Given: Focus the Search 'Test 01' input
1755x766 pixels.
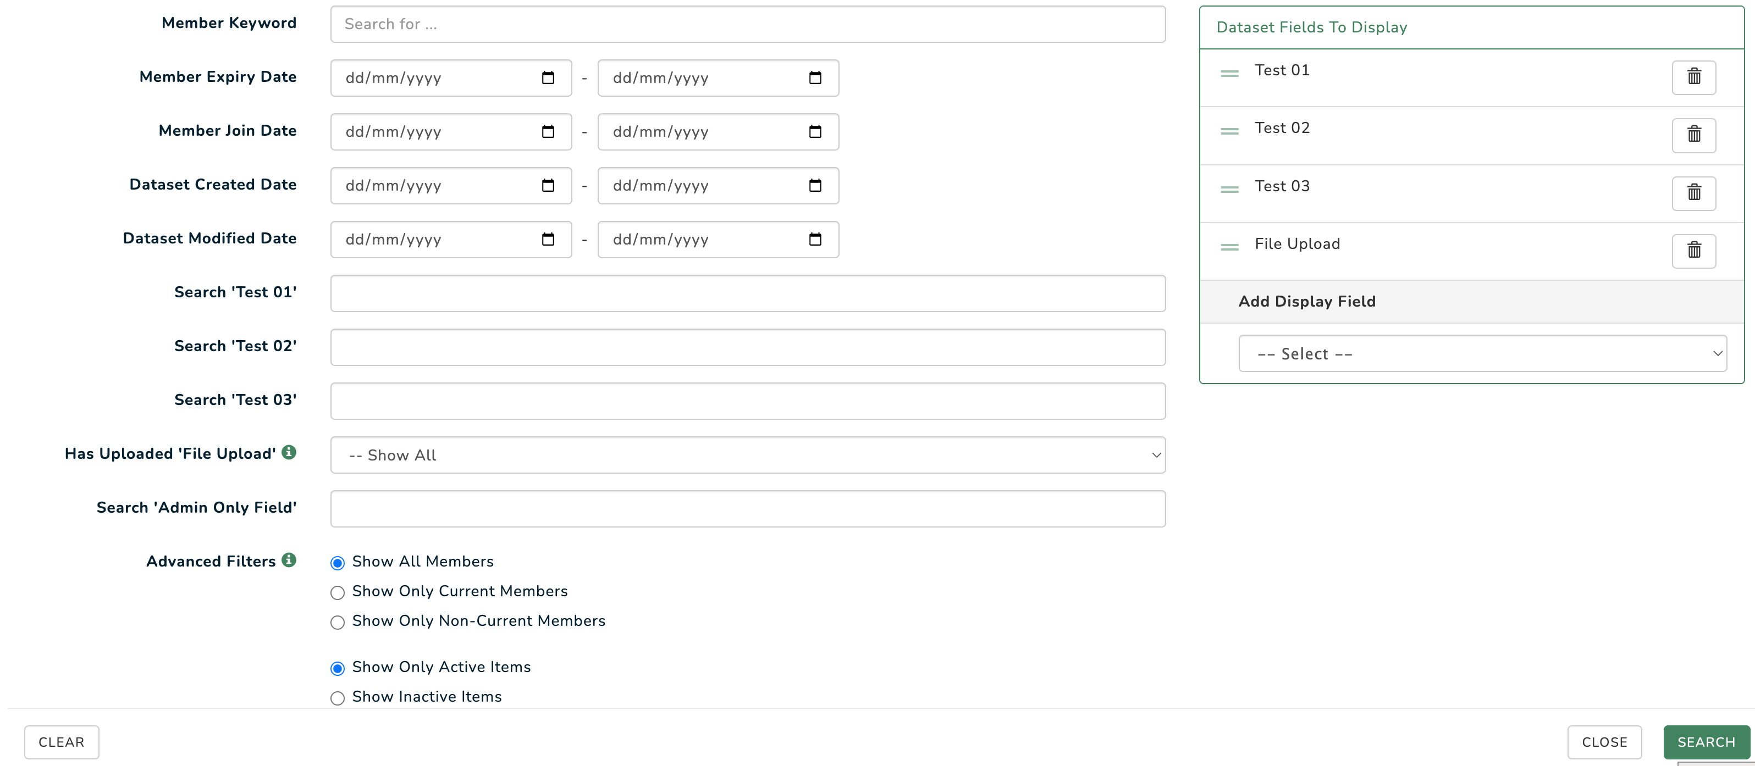Looking at the screenshot, I should pos(747,293).
